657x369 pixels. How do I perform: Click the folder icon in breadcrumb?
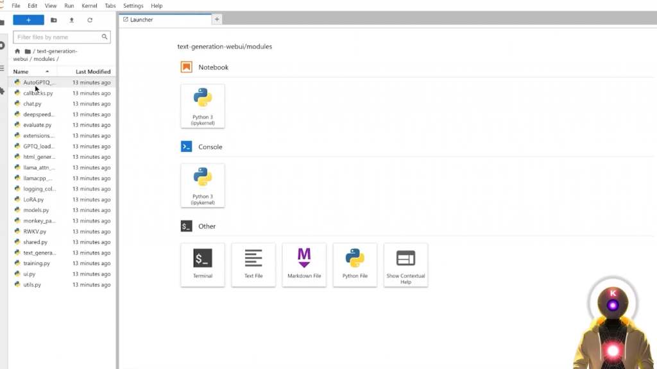28,51
